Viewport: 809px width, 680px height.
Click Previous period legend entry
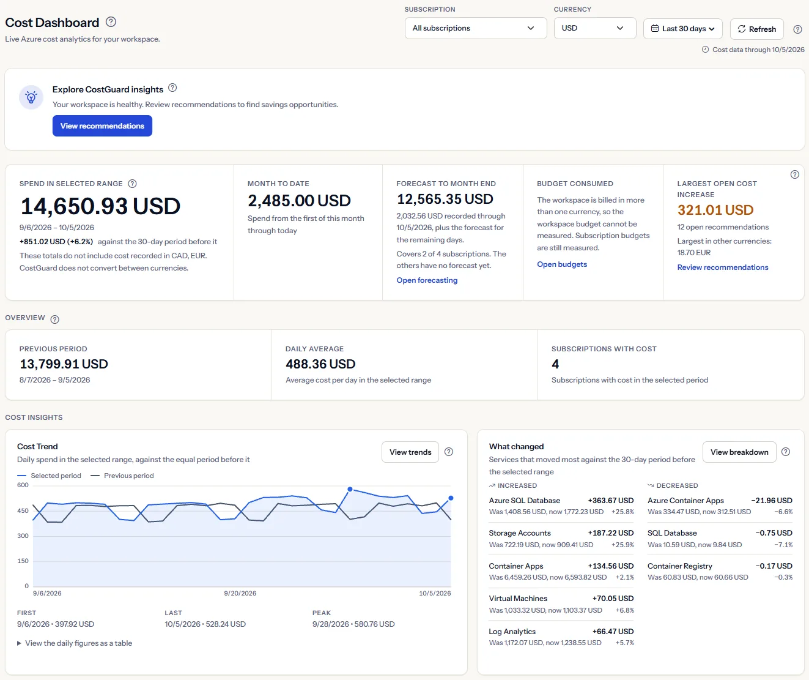[x=122, y=476]
